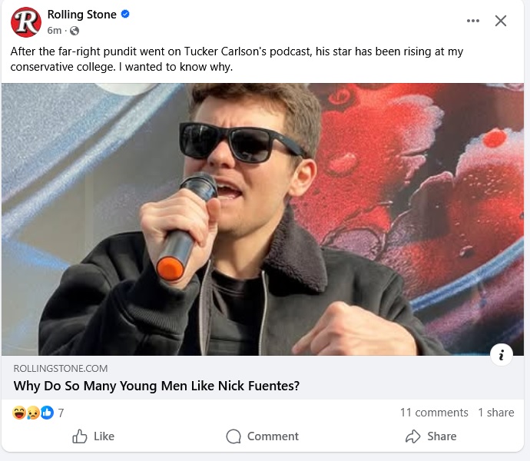View the sad reaction emoji

tap(32, 413)
